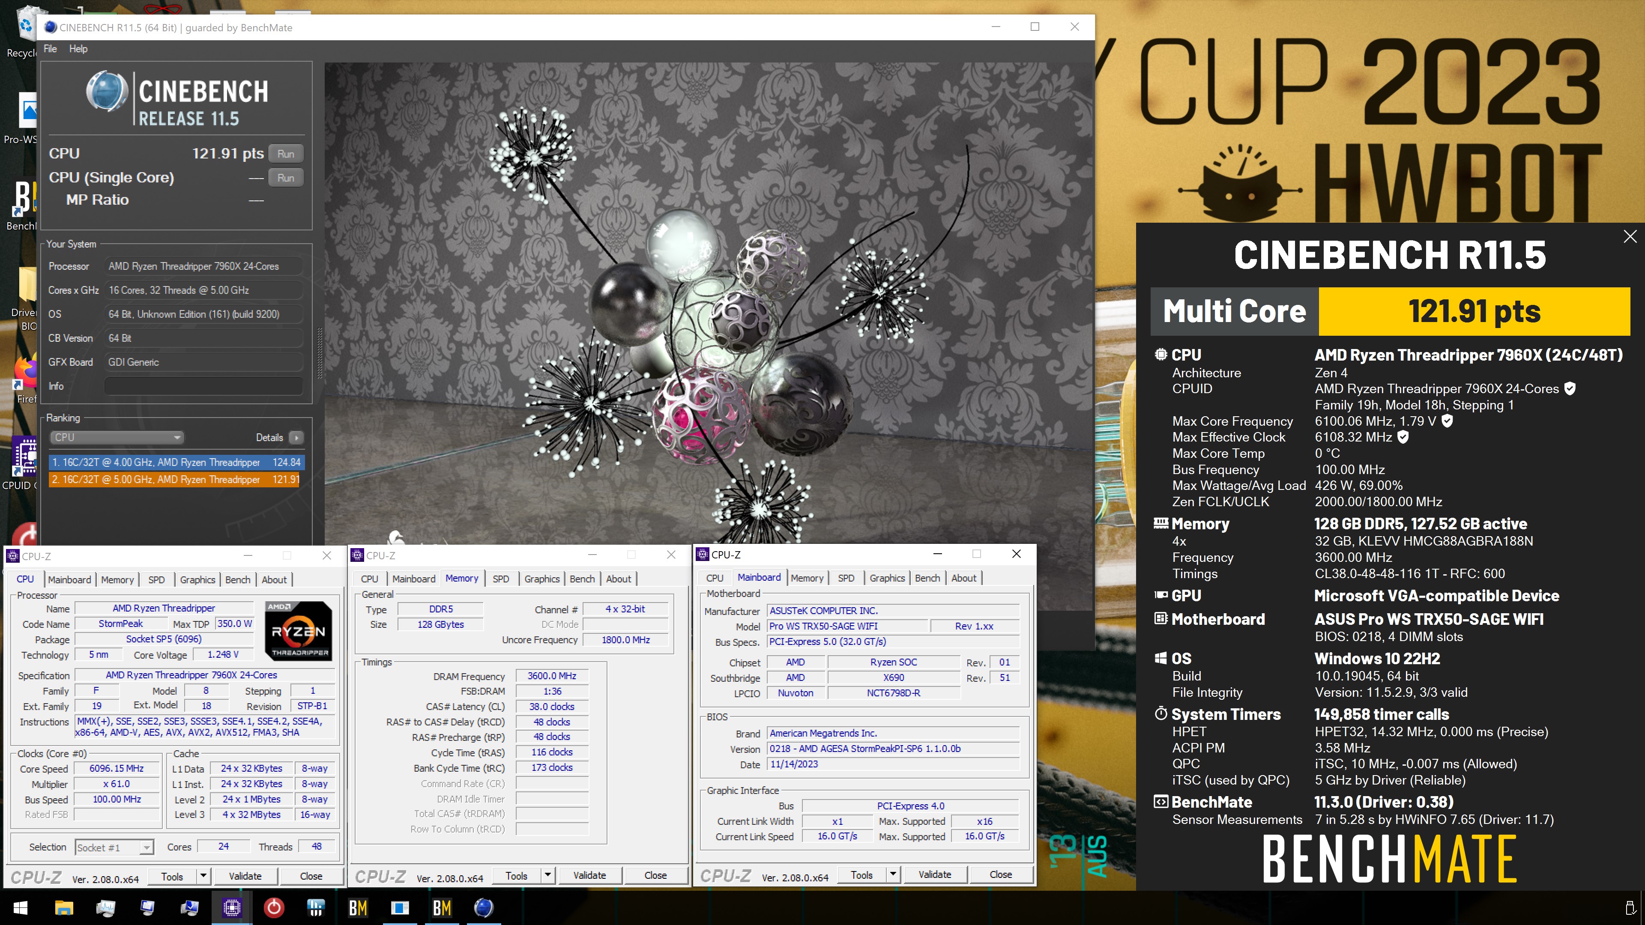Click the shield next to 1.79 V

click(x=1447, y=421)
